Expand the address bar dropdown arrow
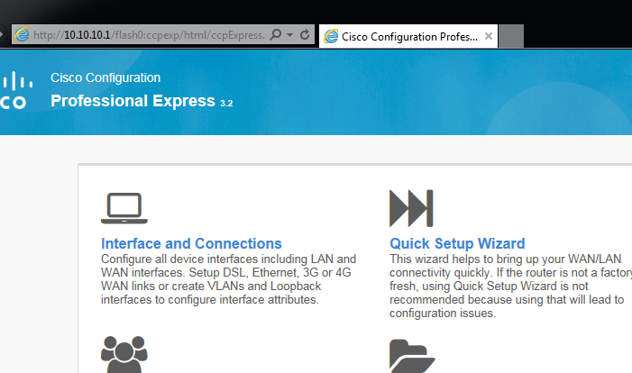This screenshot has height=373, width=632. (289, 35)
